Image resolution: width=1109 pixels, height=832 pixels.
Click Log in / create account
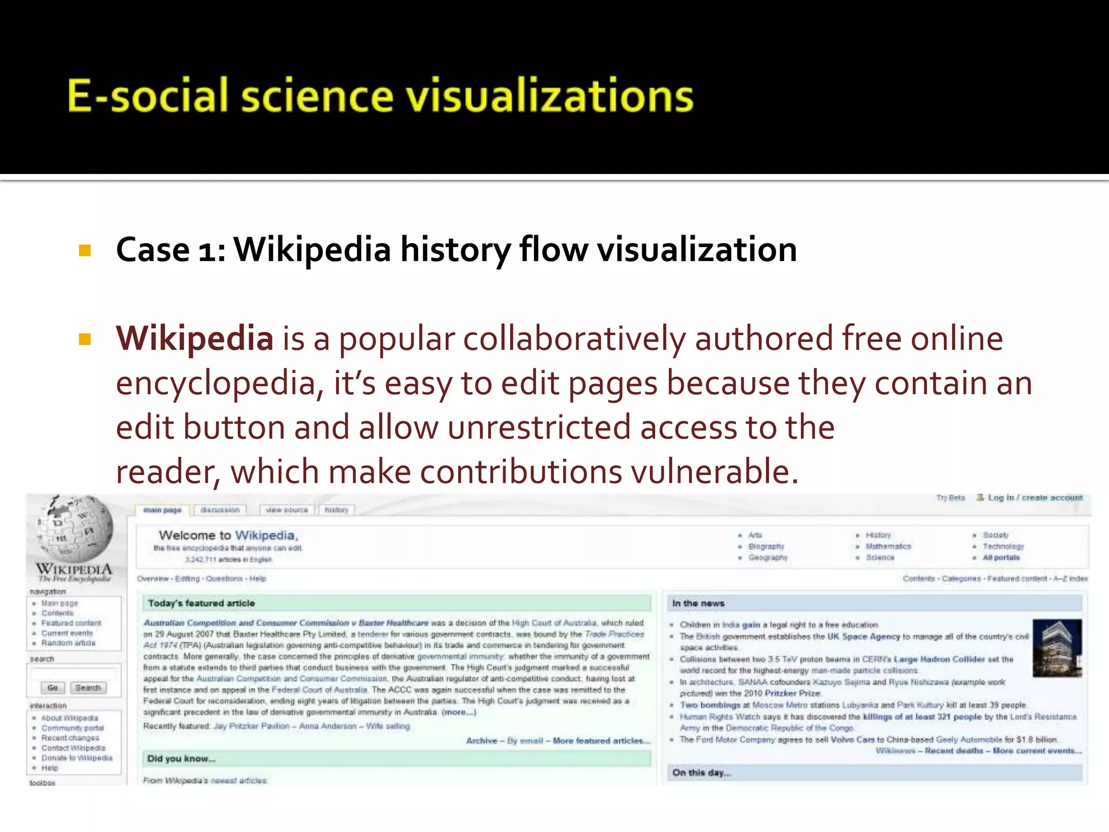click(x=1035, y=497)
